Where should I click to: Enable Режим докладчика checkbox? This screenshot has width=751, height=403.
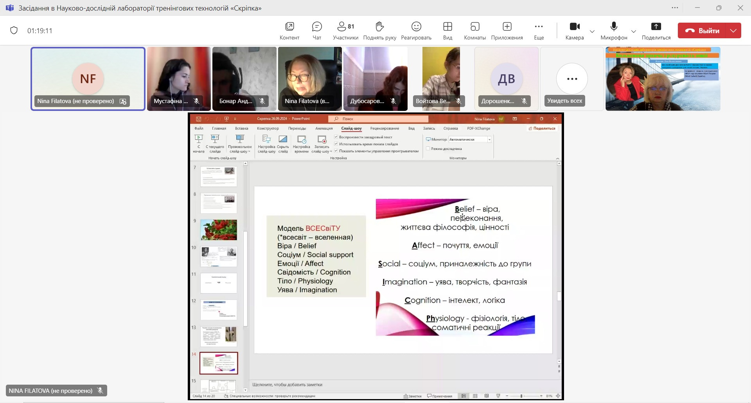[x=428, y=149]
